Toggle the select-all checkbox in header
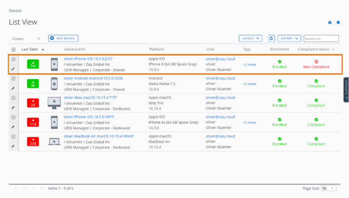349x198 pixels. click(x=14, y=50)
